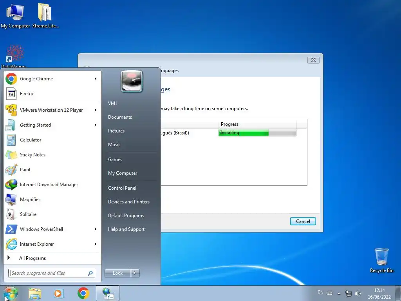Click the Installing progress bar
The height and width of the screenshot is (301, 401).
tap(257, 132)
